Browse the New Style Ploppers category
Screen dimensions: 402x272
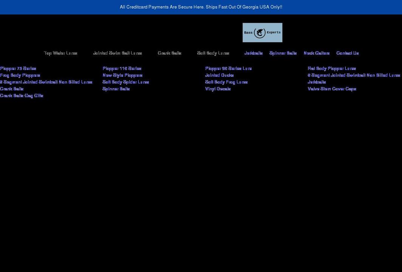tap(122, 75)
